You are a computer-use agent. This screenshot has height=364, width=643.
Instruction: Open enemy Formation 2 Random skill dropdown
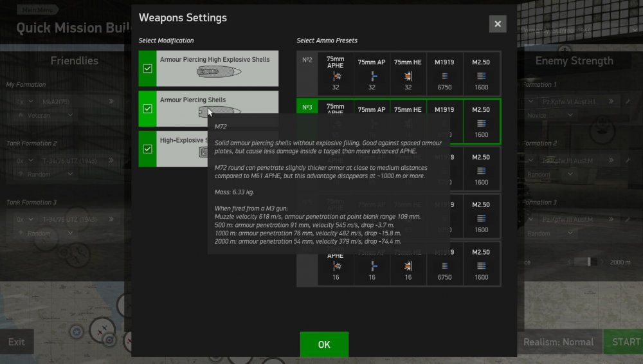(x=550, y=174)
